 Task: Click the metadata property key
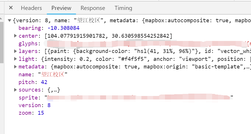pos(31,67)
